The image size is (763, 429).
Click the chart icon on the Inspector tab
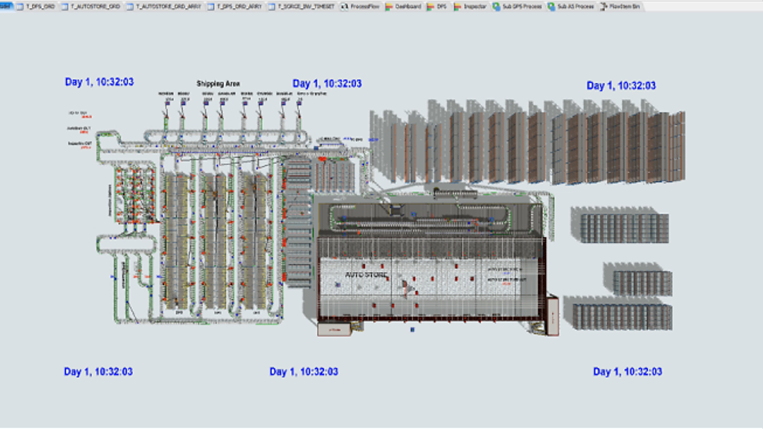tap(457, 7)
